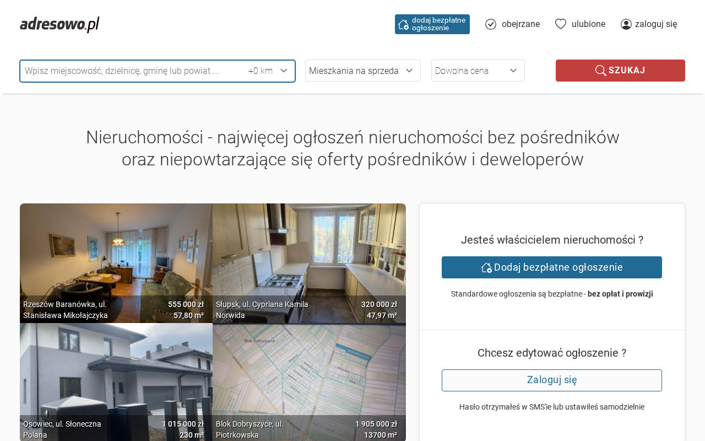Click zaloguj się in the top navigation
Viewport: 705px width, 441px height.
655,24
